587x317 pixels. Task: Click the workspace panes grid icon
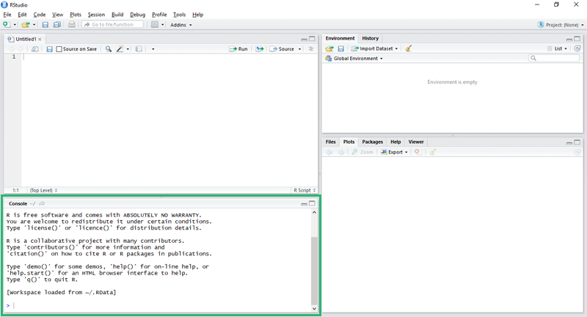click(x=155, y=25)
